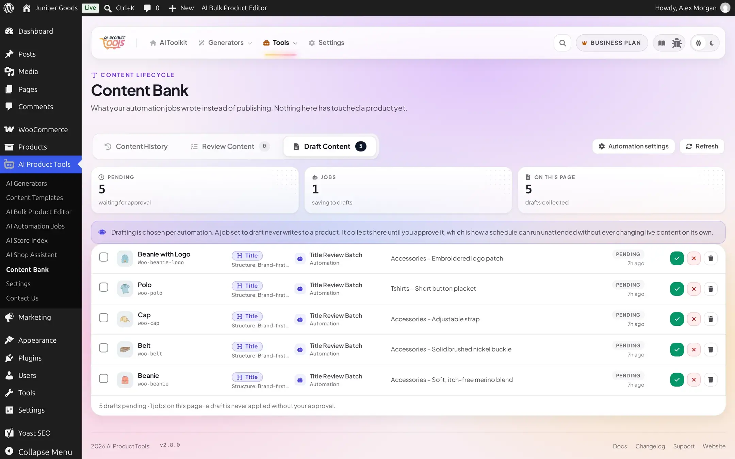Approve the Belt draft with green check
Screen dimensions: 735x459
click(x=677, y=350)
